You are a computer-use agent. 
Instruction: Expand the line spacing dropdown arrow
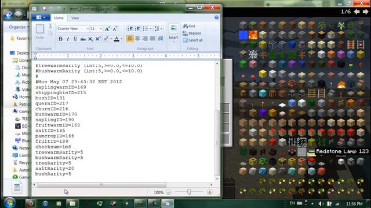coord(162,29)
